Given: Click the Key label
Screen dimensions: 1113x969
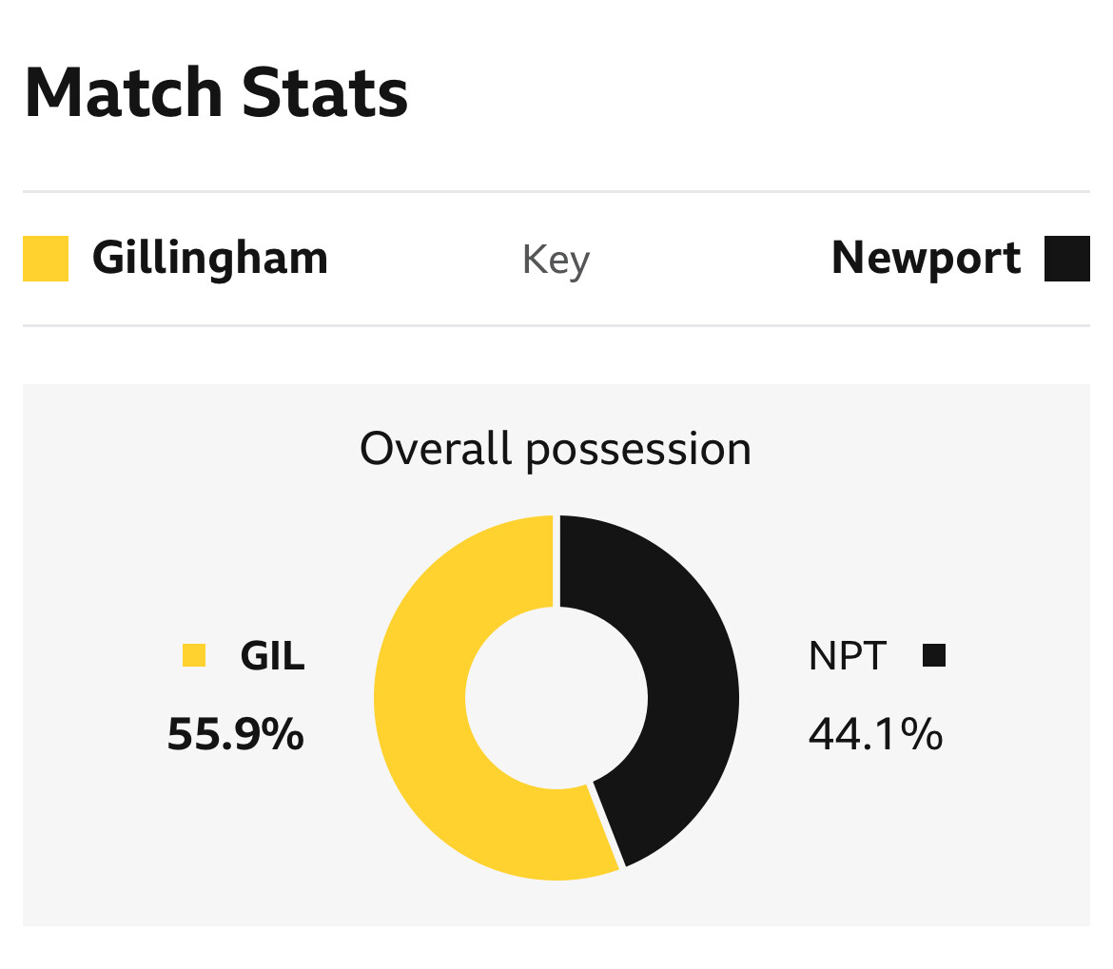Looking at the screenshot, I should [556, 261].
